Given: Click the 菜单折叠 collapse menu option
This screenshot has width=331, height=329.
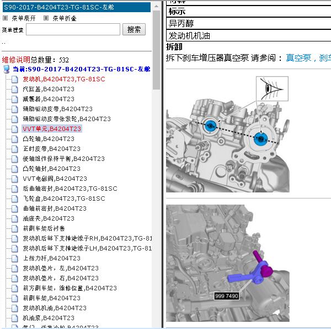Looking at the screenshot, I should [x=65, y=18].
